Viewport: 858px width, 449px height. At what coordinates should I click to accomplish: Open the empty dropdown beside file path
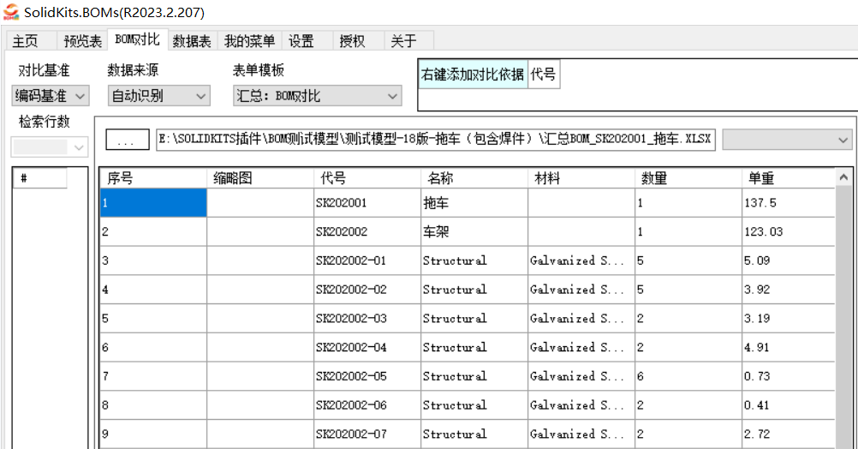(x=787, y=140)
